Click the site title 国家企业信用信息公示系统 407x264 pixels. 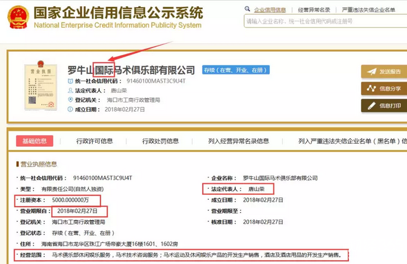point(119,12)
